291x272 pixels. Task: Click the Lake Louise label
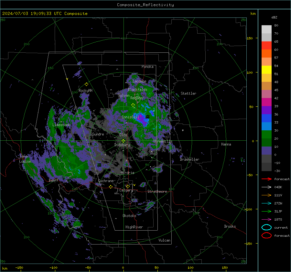(25, 159)
